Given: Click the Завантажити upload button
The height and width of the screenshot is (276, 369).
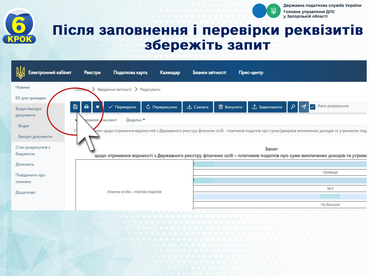Looking at the screenshot, I should (267, 107).
